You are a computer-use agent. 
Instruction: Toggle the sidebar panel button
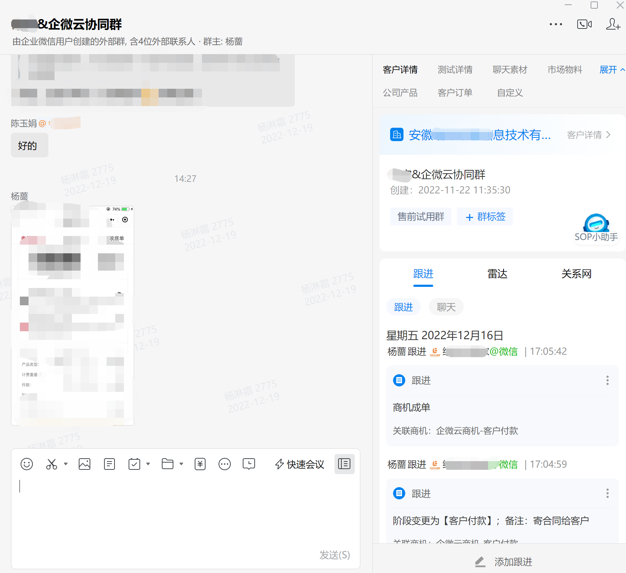344,464
